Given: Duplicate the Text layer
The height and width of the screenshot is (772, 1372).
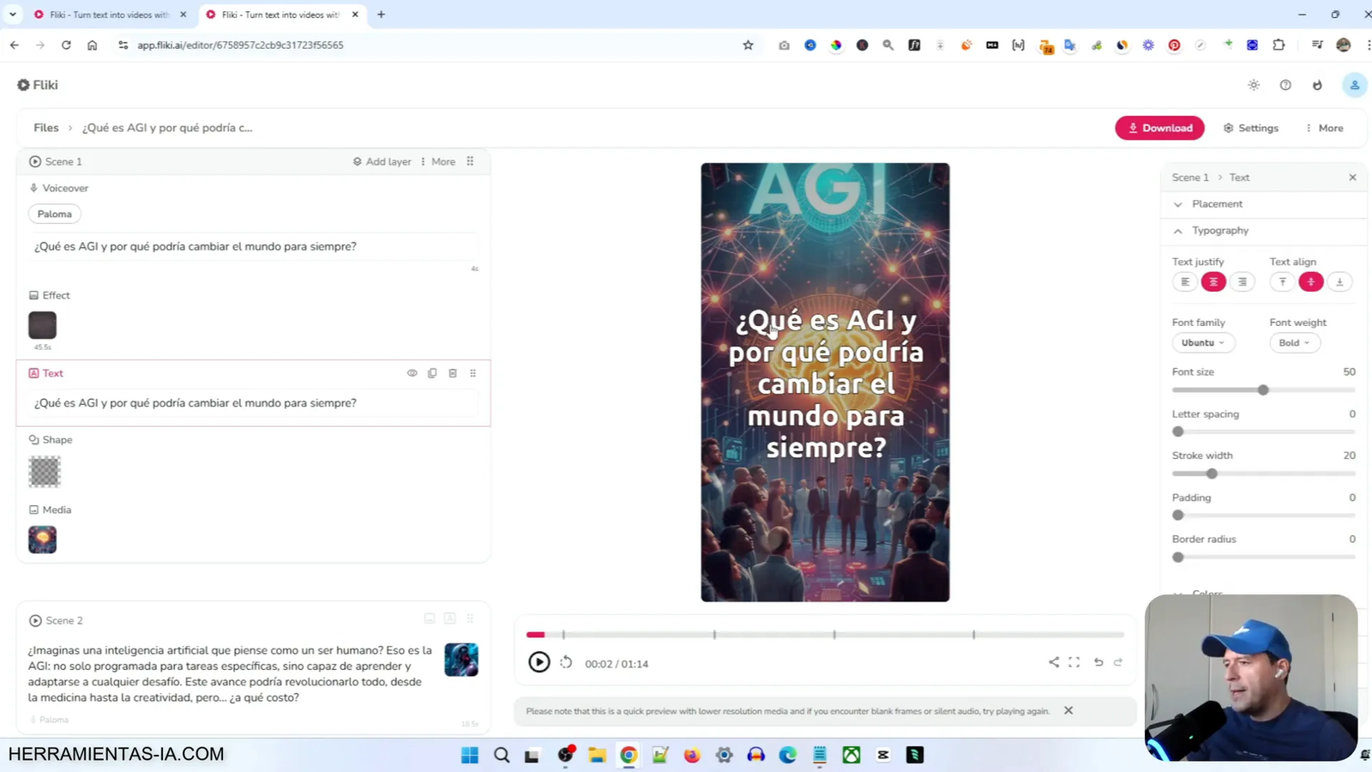Looking at the screenshot, I should coord(432,372).
